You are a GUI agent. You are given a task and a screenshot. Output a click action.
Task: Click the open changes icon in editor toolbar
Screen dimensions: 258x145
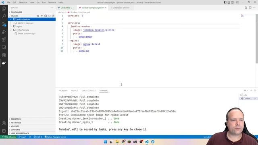pyautogui.click(x=246, y=8)
